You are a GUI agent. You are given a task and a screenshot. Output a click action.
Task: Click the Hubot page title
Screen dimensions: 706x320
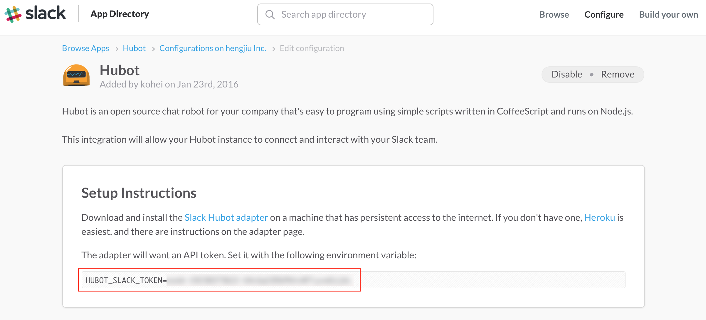(x=119, y=70)
